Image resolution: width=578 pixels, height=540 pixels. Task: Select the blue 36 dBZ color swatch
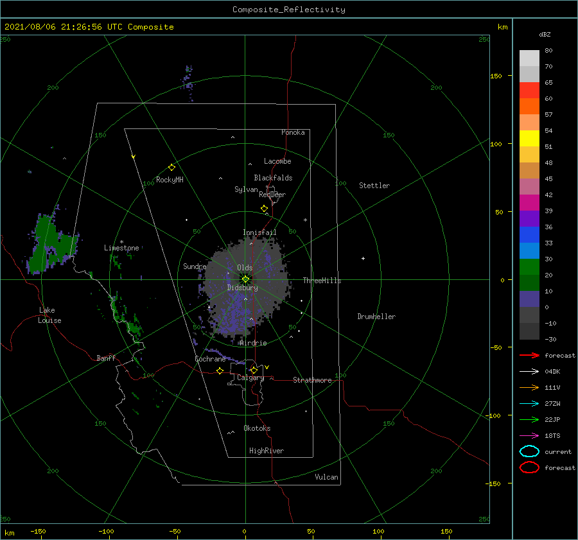(x=529, y=234)
